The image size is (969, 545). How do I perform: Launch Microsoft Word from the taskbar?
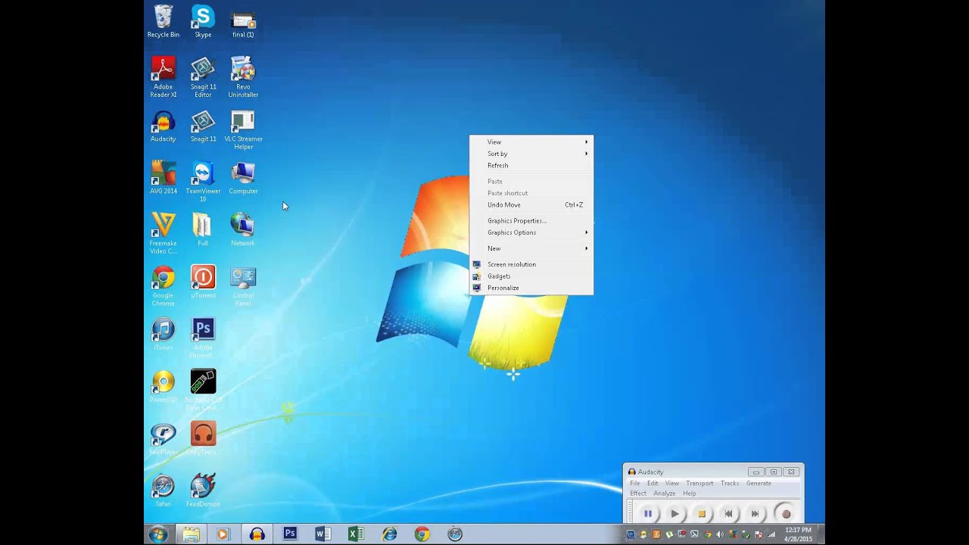point(322,534)
